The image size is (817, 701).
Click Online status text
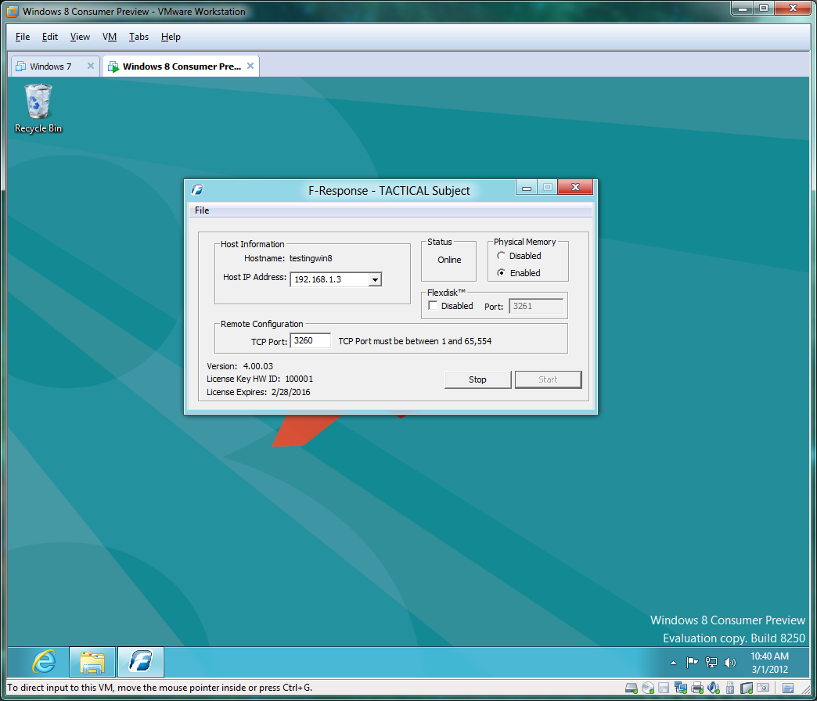pos(449,260)
